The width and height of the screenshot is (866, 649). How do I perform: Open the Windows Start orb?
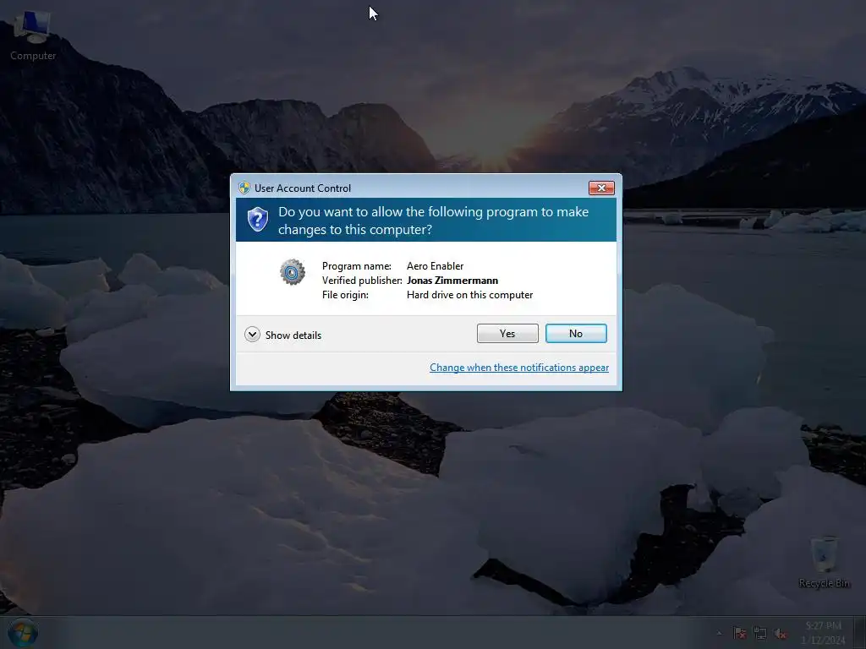pyautogui.click(x=23, y=633)
